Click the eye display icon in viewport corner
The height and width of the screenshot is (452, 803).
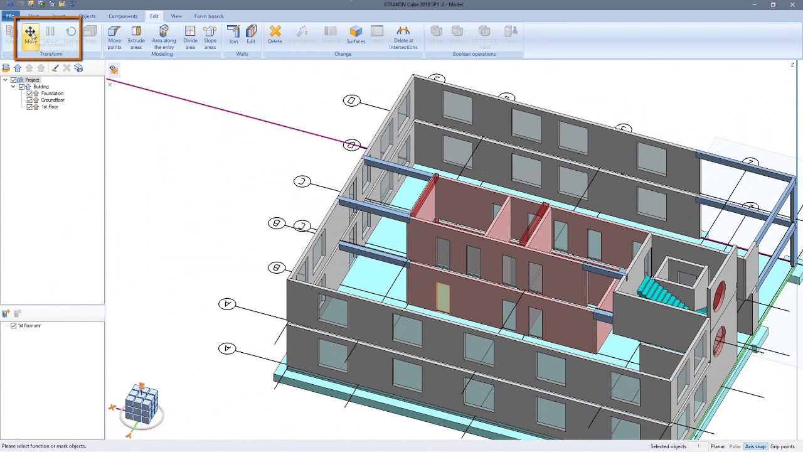(114, 69)
